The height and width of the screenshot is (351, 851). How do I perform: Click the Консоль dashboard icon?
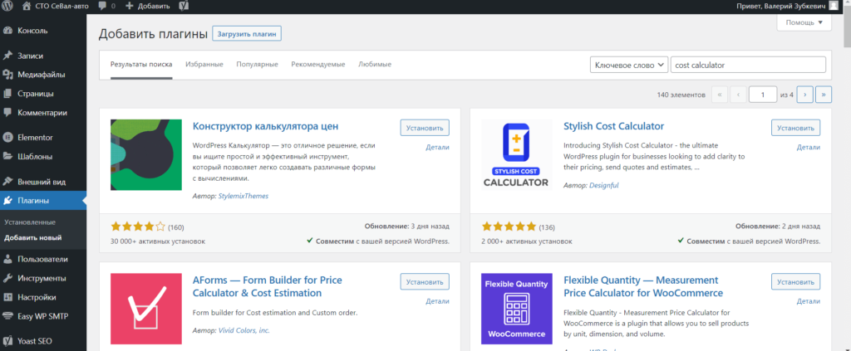click(7, 31)
